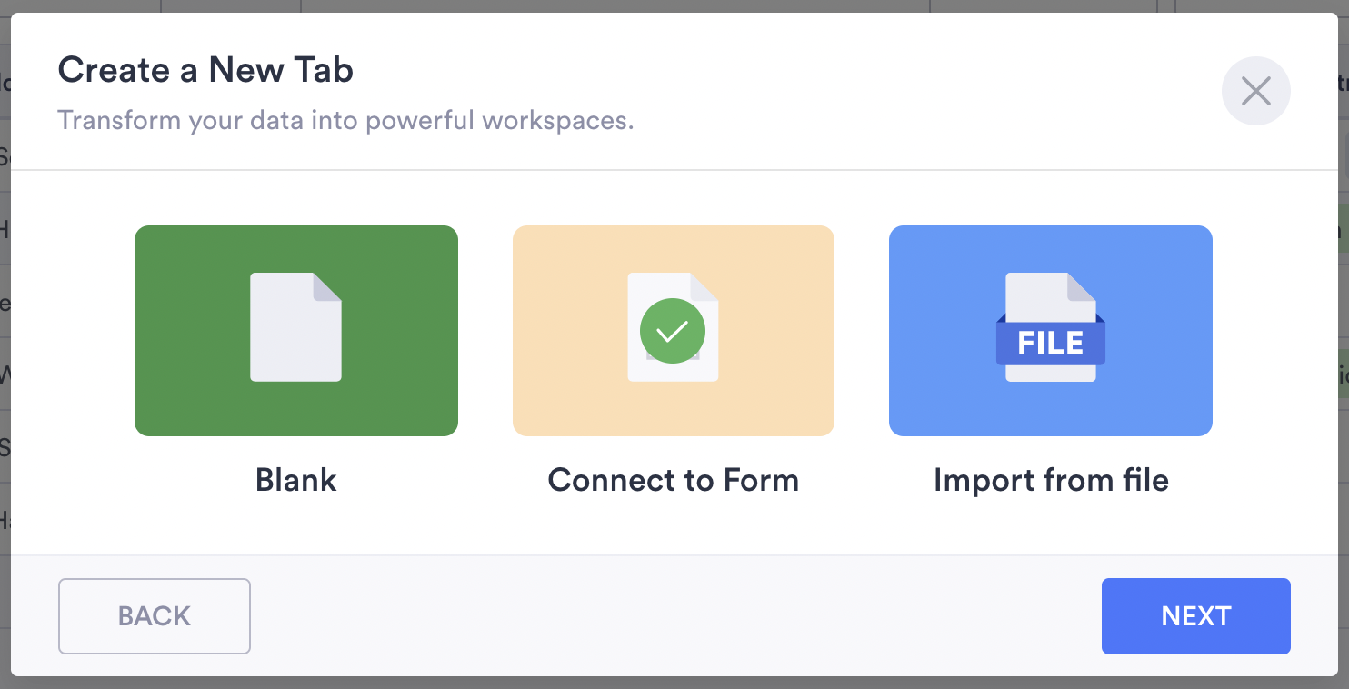Choose the Import from file label
Viewport: 1349px width, 689px height.
(1051, 480)
